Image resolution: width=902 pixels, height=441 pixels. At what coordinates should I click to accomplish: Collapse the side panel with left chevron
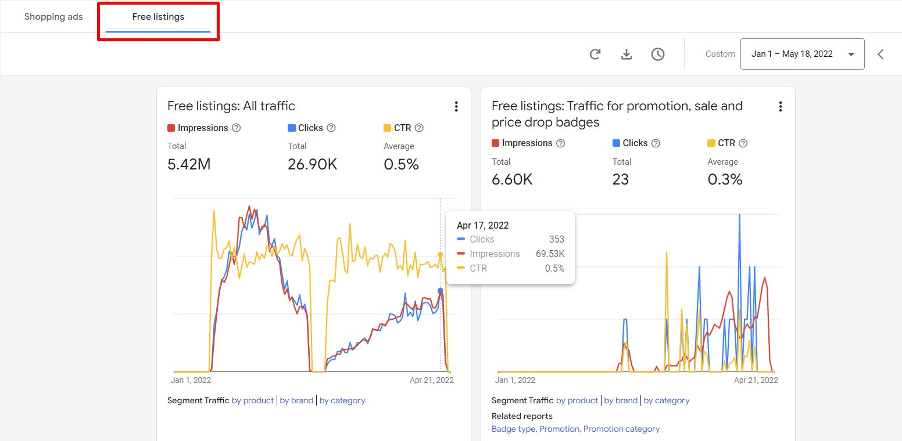tap(880, 54)
